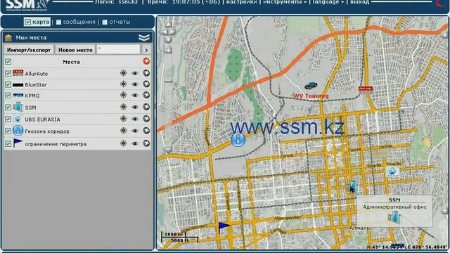Image resolution: width=450 pixels, height=253 pixels.
Task: Click the Новое место button
Action: pyautogui.click(x=75, y=50)
